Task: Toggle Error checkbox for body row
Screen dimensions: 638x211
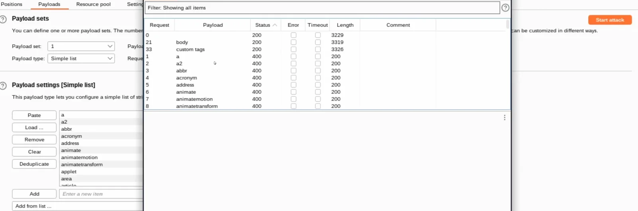Action: click(x=293, y=42)
